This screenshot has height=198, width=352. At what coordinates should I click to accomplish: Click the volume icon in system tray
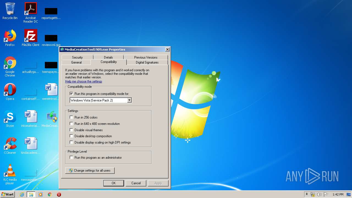(x=319, y=194)
